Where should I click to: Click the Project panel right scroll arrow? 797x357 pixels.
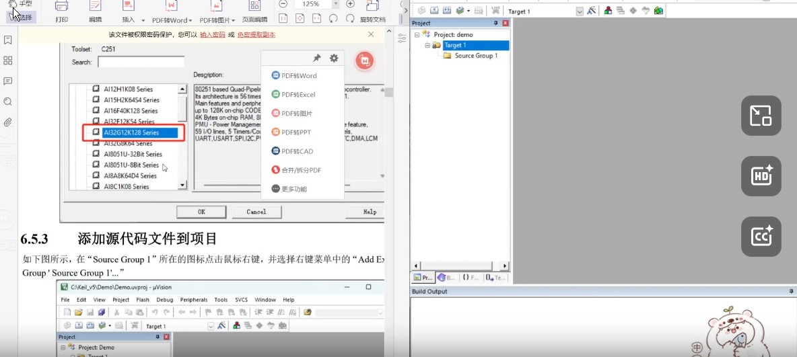click(505, 266)
